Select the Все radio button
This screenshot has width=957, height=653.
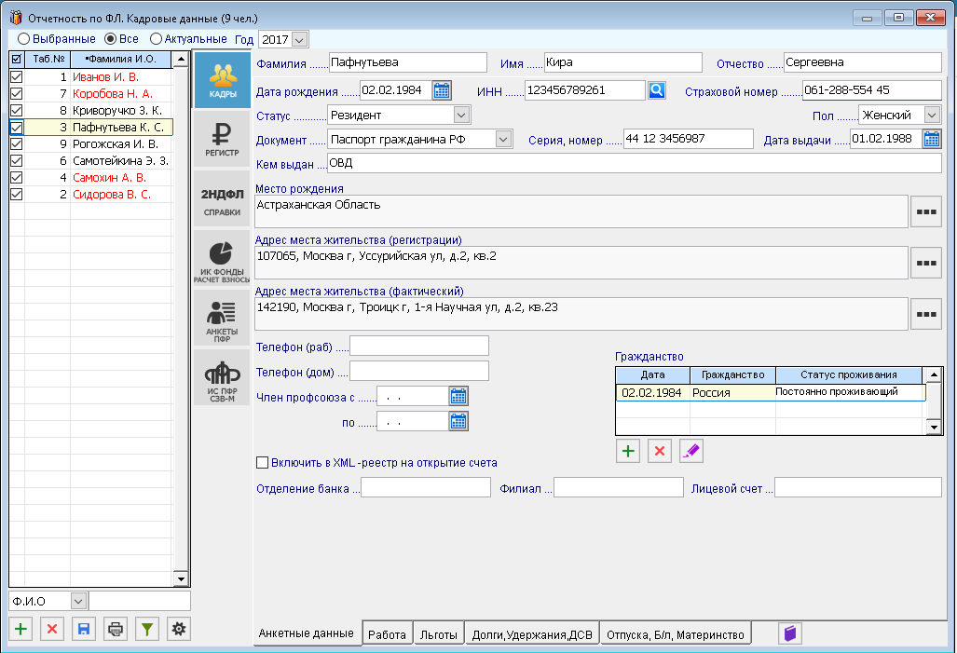[111, 39]
